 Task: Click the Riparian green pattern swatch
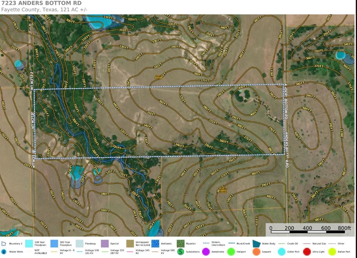[x=181, y=243]
